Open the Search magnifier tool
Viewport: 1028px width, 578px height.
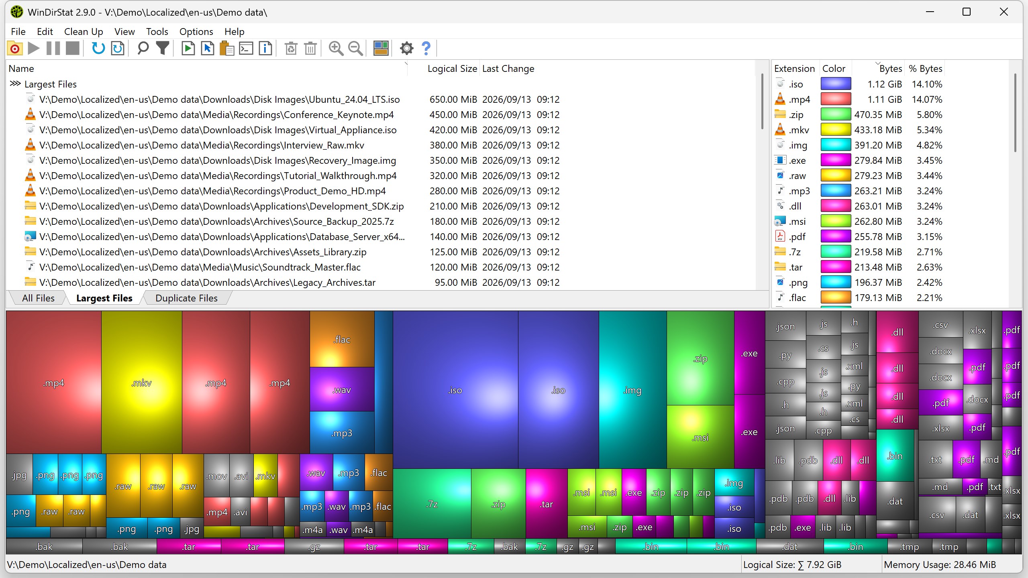143,49
